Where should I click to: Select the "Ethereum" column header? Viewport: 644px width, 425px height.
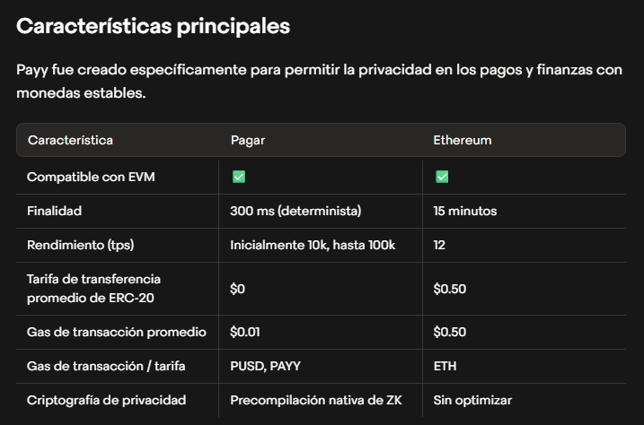(x=462, y=141)
